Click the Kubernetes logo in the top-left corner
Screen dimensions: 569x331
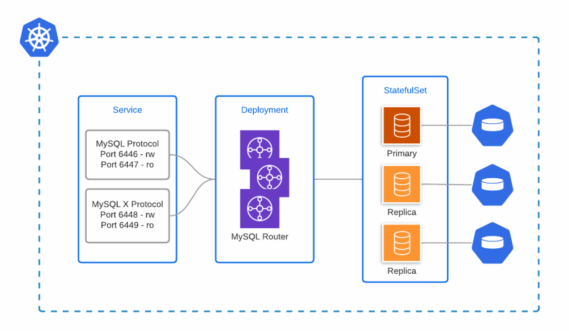click(x=39, y=37)
